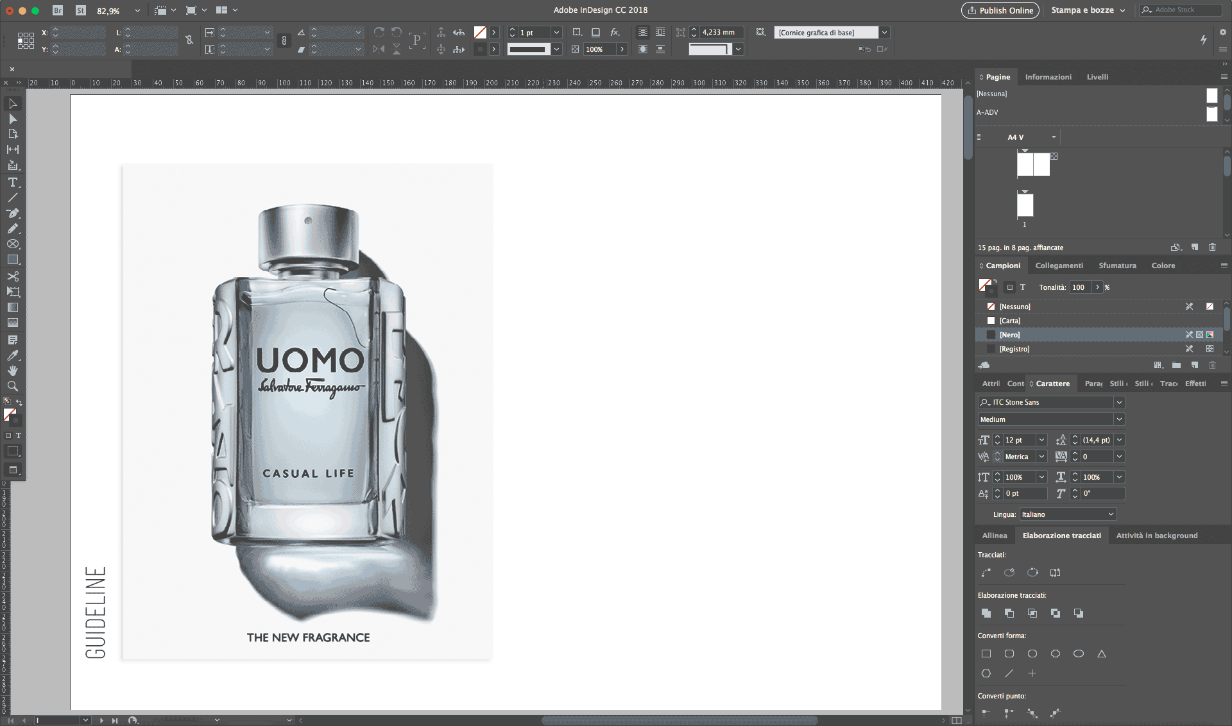Open the Stampa e bozze workspace dropdown
The height and width of the screenshot is (726, 1232).
pos(1088,10)
